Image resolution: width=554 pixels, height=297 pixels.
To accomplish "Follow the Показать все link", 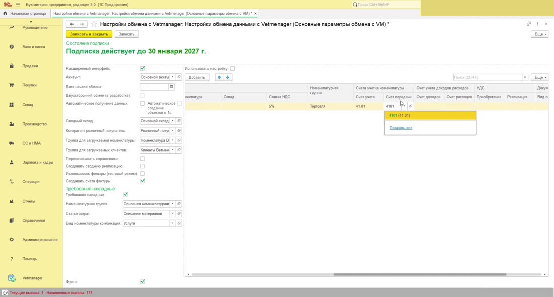I will (401, 128).
